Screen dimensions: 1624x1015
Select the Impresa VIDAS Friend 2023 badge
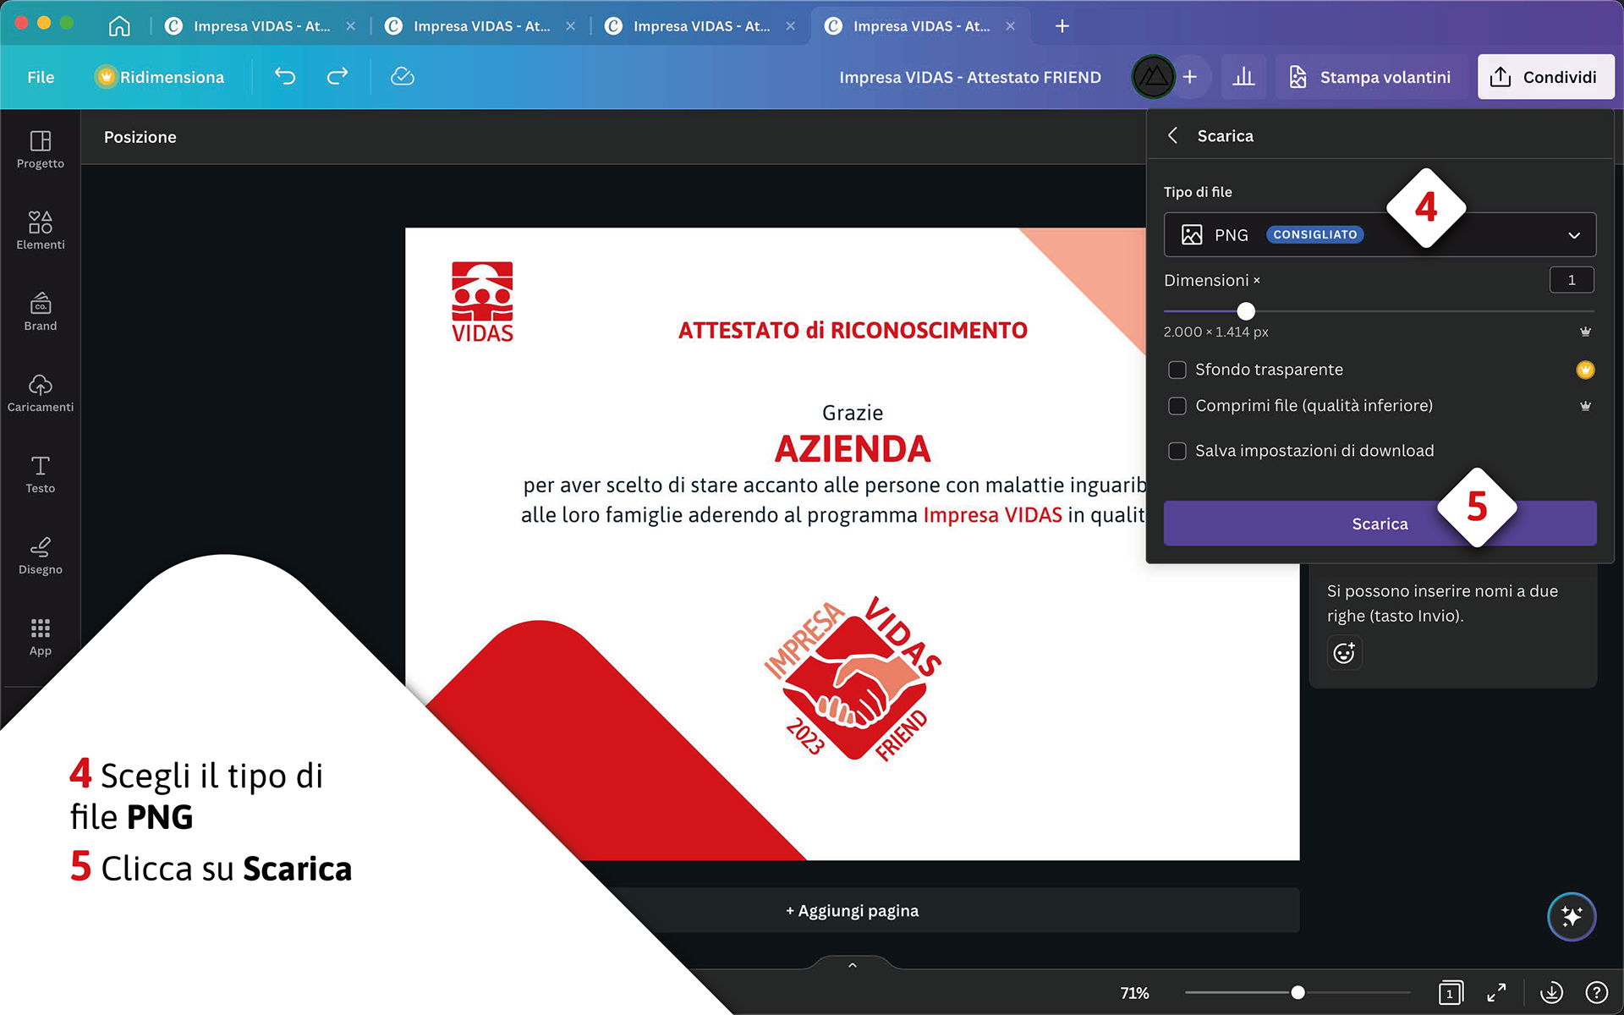click(x=853, y=679)
